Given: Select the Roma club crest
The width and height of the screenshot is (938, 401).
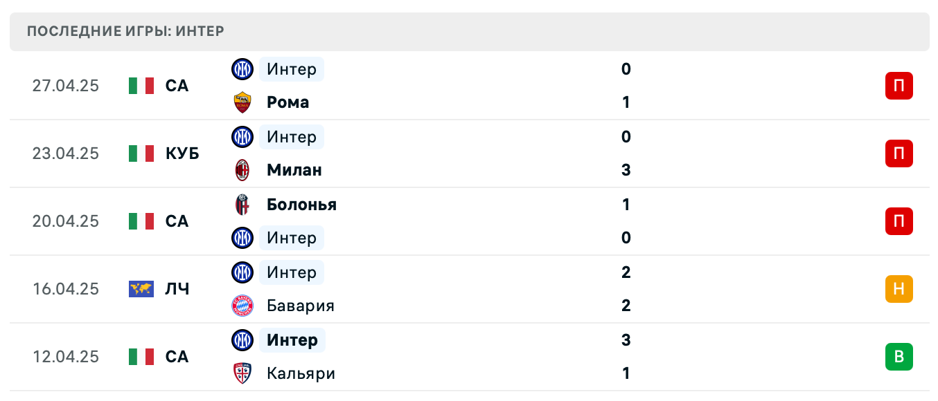Looking at the screenshot, I should tap(242, 102).
